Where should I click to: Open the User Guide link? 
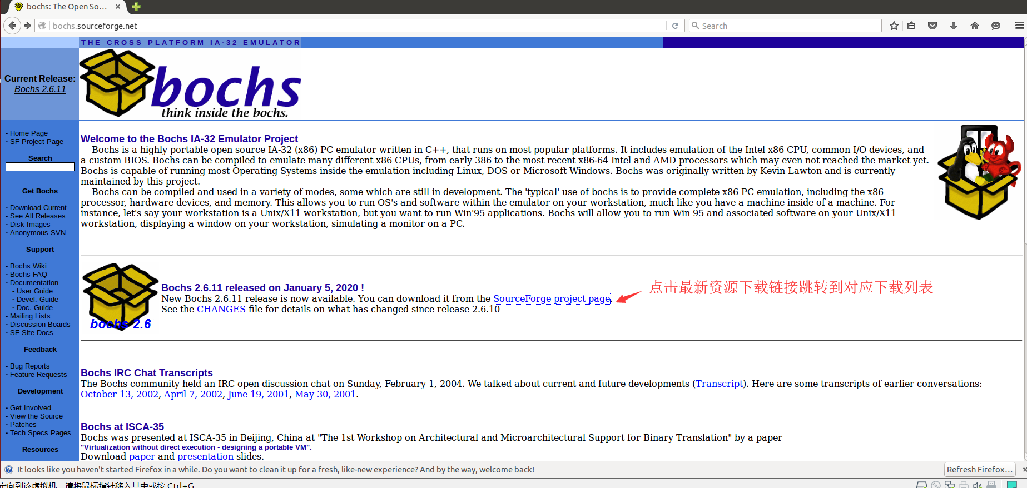(x=34, y=291)
